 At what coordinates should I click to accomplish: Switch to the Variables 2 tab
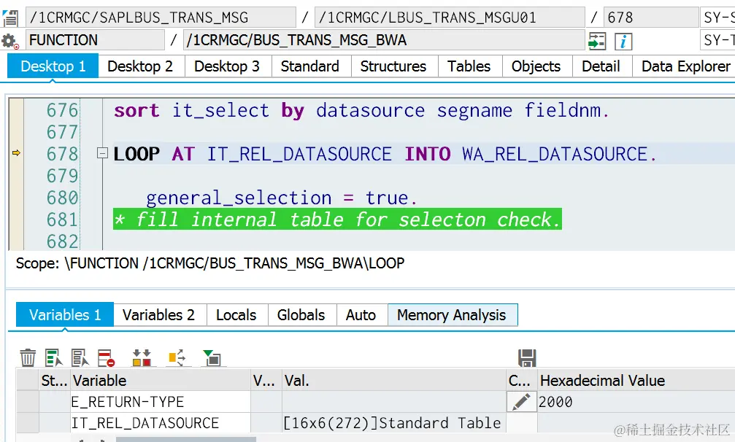(159, 314)
